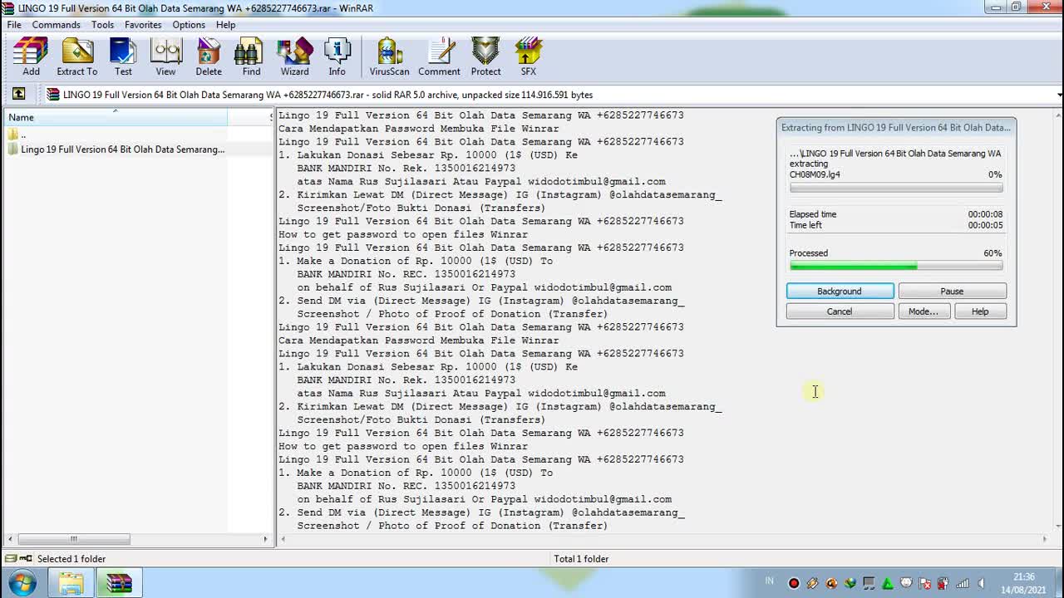This screenshot has width=1064, height=598.
Task: Click the Background button
Action: 840,291
